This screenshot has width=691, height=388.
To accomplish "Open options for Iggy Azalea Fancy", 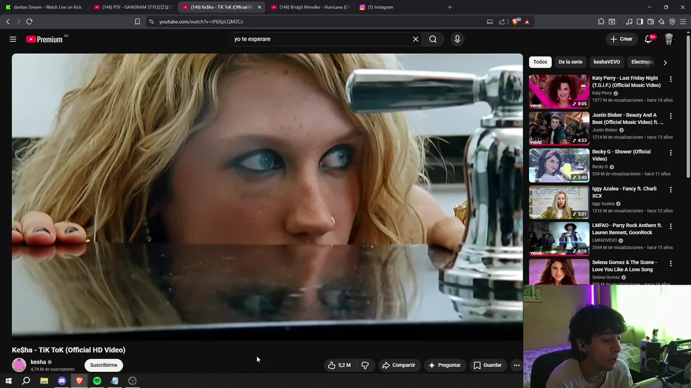I will 670,190.
